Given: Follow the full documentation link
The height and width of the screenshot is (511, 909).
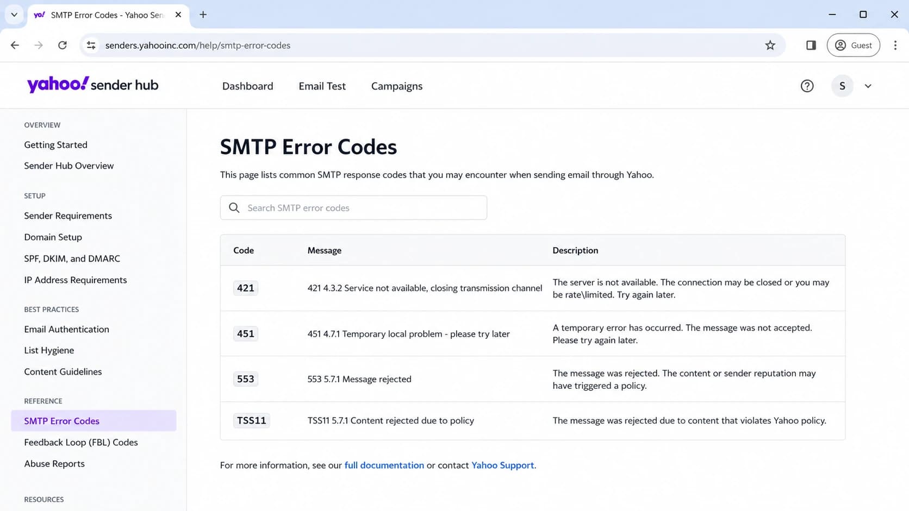Looking at the screenshot, I should point(384,465).
